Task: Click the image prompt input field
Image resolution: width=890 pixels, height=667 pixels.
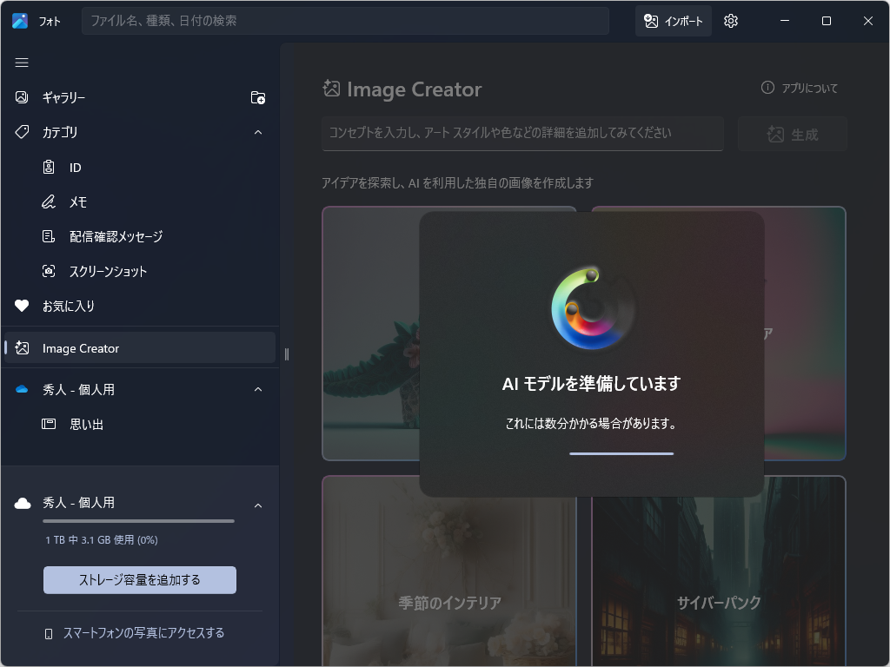Action: tap(522, 133)
